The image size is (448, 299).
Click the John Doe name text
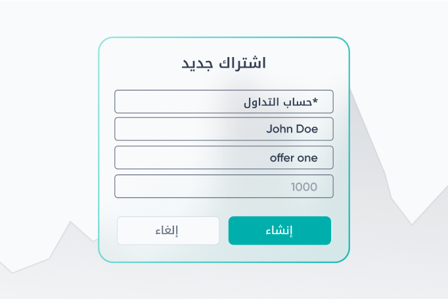tap(292, 129)
